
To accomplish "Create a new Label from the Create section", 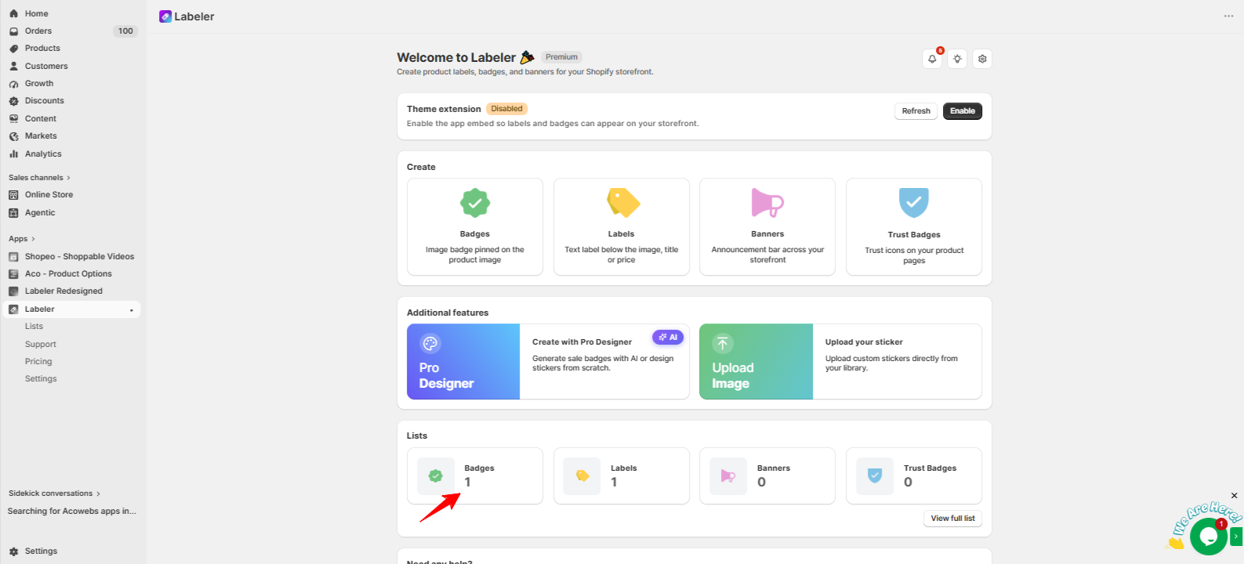I will click(622, 227).
